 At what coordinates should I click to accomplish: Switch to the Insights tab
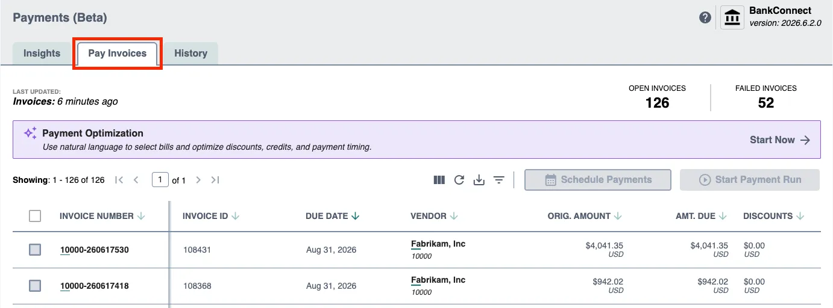click(x=42, y=53)
